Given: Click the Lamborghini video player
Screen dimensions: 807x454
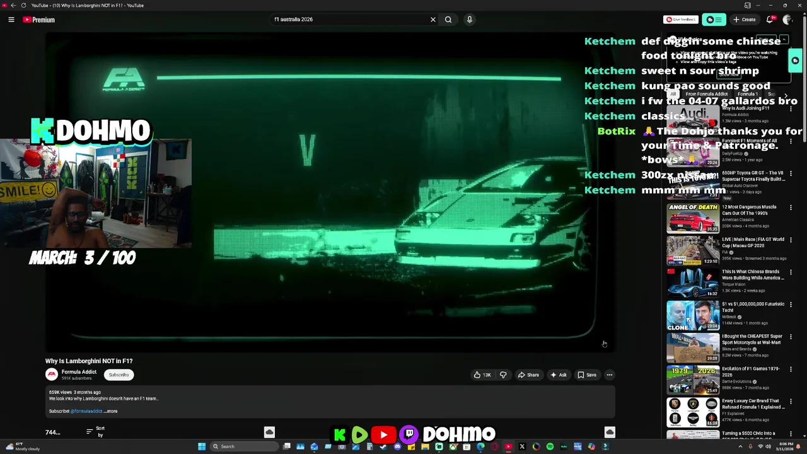Looking at the screenshot, I should (x=330, y=192).
